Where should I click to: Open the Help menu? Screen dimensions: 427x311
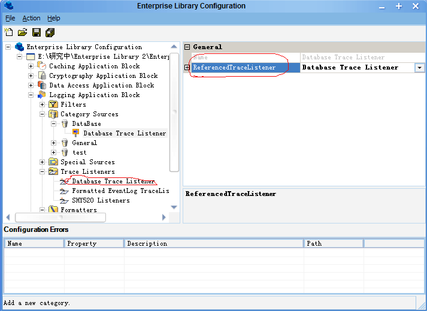pos(54,18)
